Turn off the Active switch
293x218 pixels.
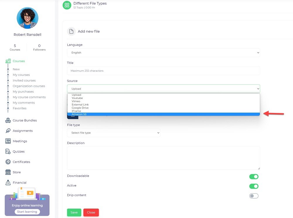coord(254,186)
